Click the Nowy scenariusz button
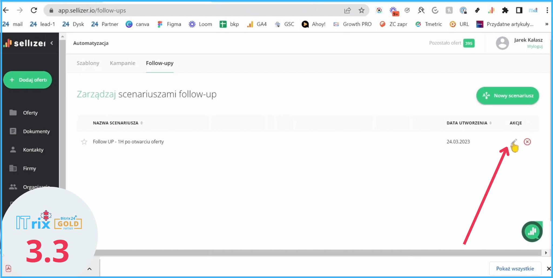The image size is (553, 278). pyautogui.click(x=508, y=96)
